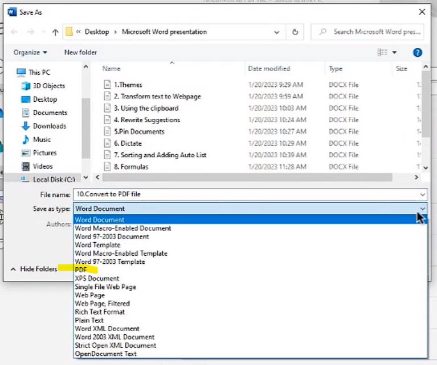437x365 pixels.
Task: Open Videos in navigation pane
Action: pos(37,166)
